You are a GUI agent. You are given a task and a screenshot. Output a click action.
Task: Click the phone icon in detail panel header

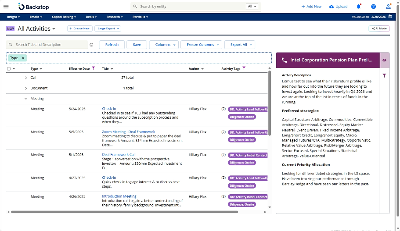pos(284,60)
